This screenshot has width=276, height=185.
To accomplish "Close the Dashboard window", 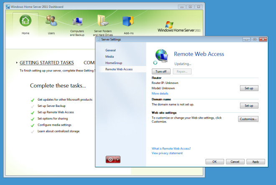I will (x=199, y=7).
